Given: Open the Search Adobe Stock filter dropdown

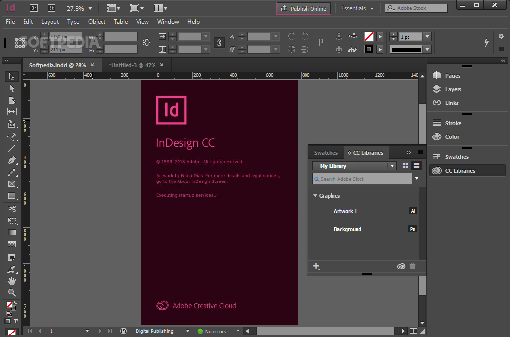Looking at the screenshot, I should [417, 179].
